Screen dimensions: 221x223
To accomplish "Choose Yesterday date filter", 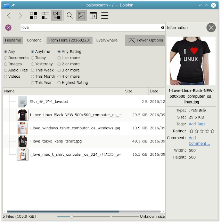I will pos(42,64).
